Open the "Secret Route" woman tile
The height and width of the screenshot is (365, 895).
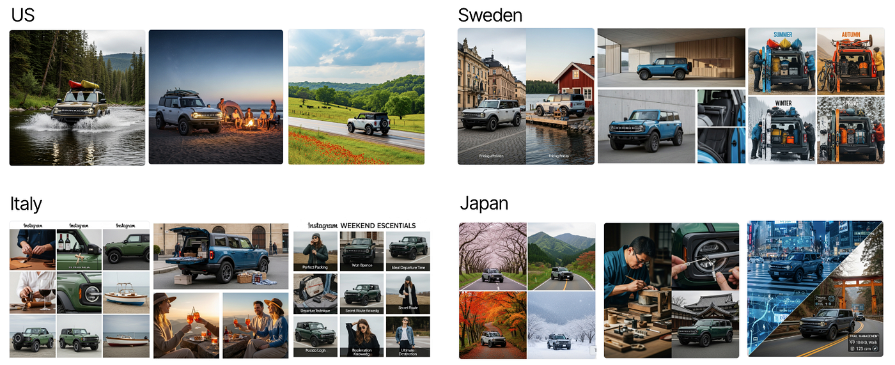pyautogui.click(x=408, y=294)
